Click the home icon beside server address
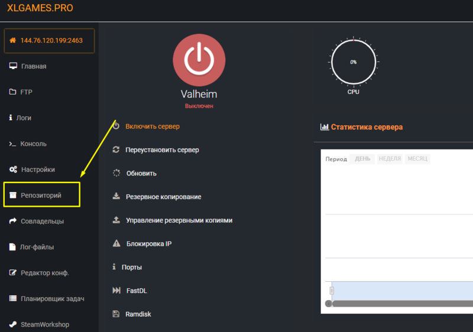Image resolution: width=473 pixels, height=332 pixels. [12, 41]
